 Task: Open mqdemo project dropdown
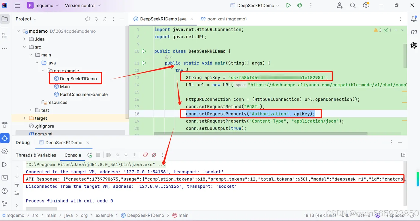tap(43, 5)
